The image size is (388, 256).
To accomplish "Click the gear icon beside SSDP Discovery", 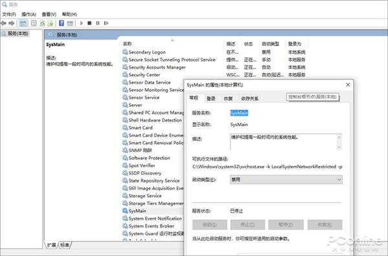I will (x=125, y=173).
